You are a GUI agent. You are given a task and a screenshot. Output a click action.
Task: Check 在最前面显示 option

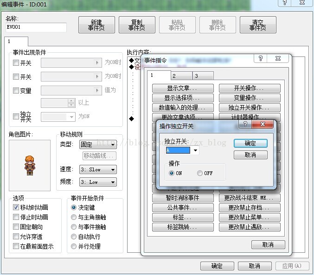tap(16, 246)
